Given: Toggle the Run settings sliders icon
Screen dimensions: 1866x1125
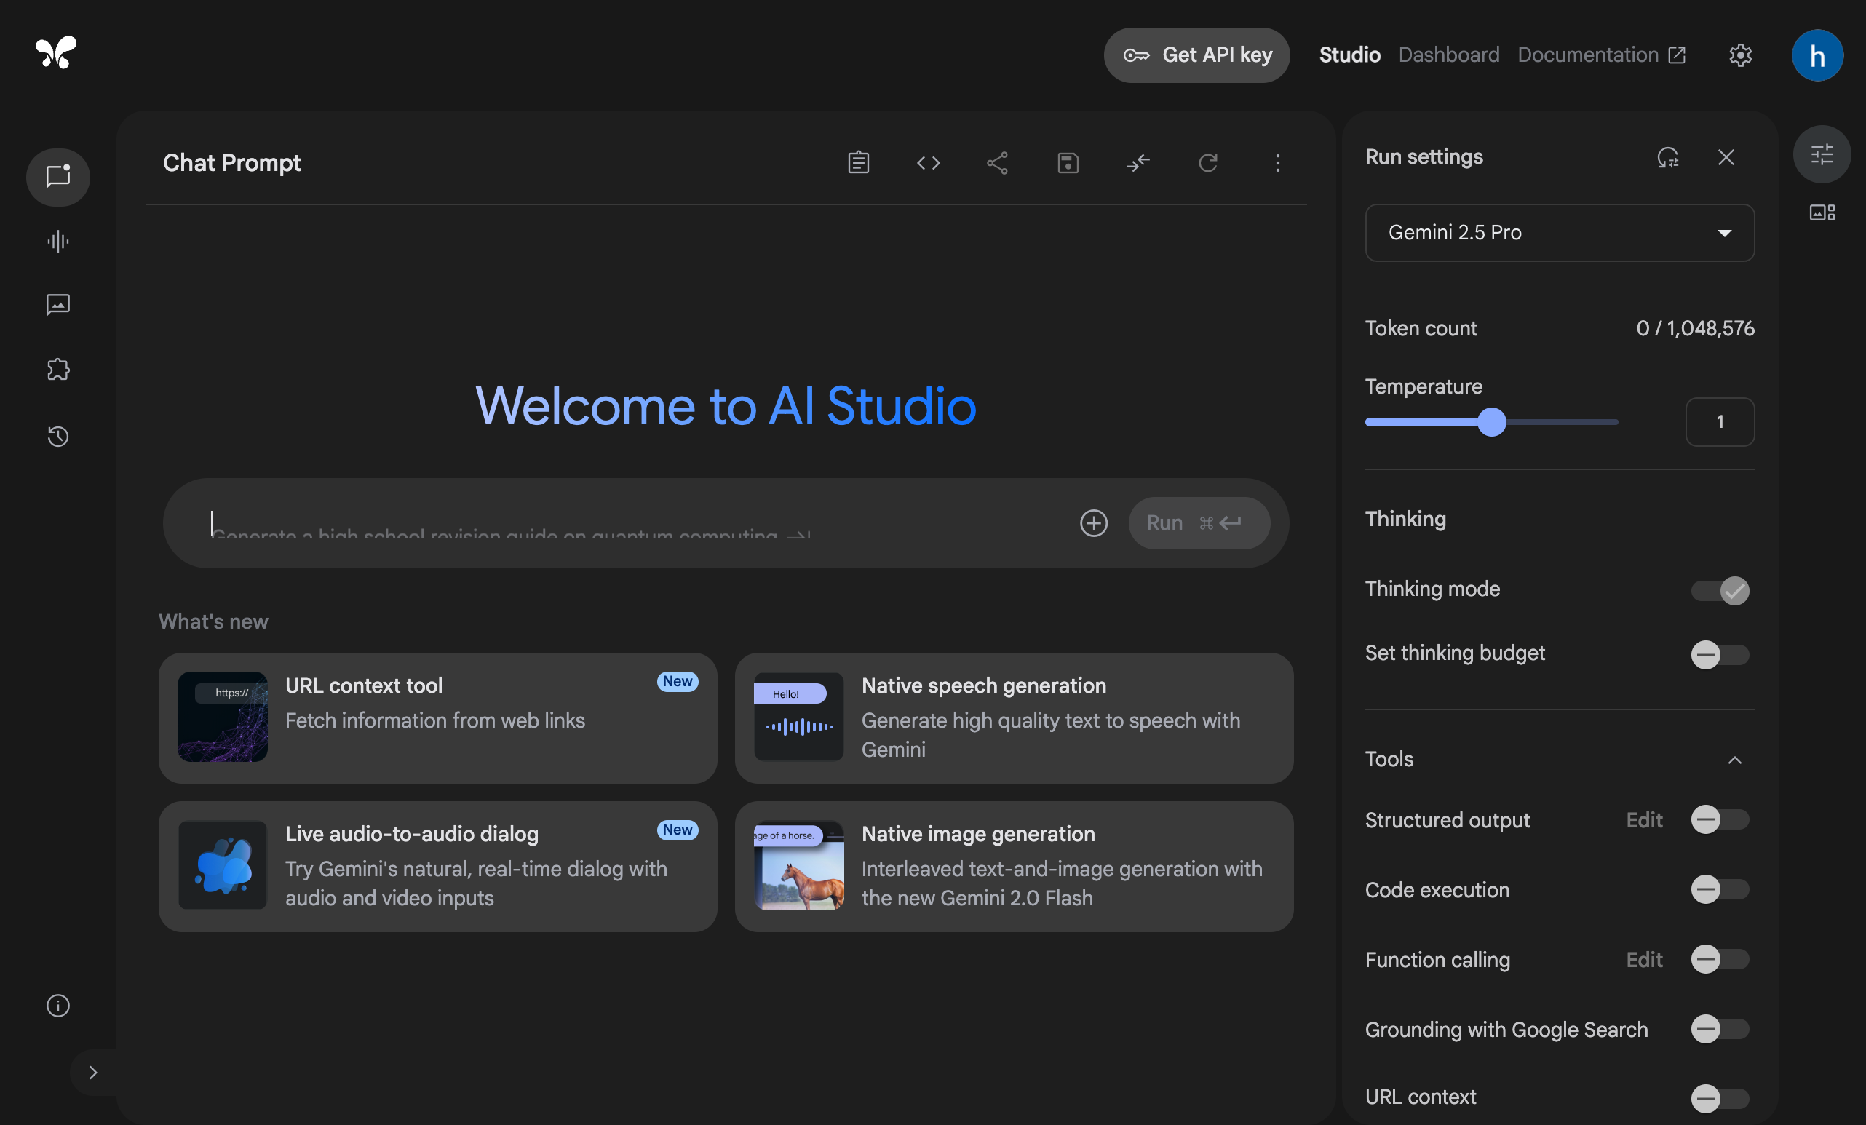Looking at the screenshot, I should [1822, 154].
